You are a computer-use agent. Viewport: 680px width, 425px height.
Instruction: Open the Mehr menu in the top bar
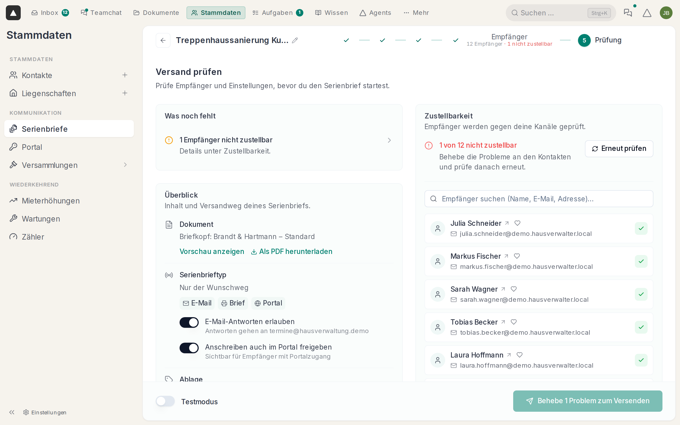click(416, 13)
